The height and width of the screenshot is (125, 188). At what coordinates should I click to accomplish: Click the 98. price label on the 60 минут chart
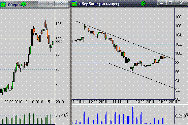click(x=177, y=62)
